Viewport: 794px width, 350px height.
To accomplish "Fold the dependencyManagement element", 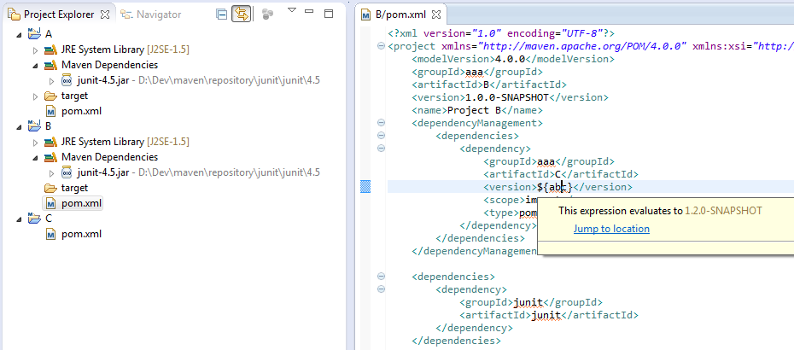I will (382, 123).
